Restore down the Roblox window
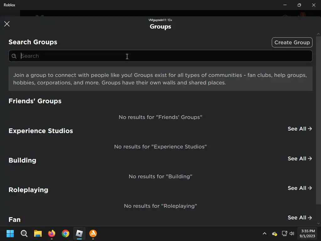This screenshot has width=321, height=241. [299, 5]
